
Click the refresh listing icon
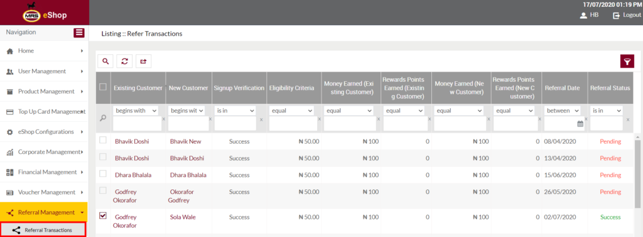coord(124,61)
